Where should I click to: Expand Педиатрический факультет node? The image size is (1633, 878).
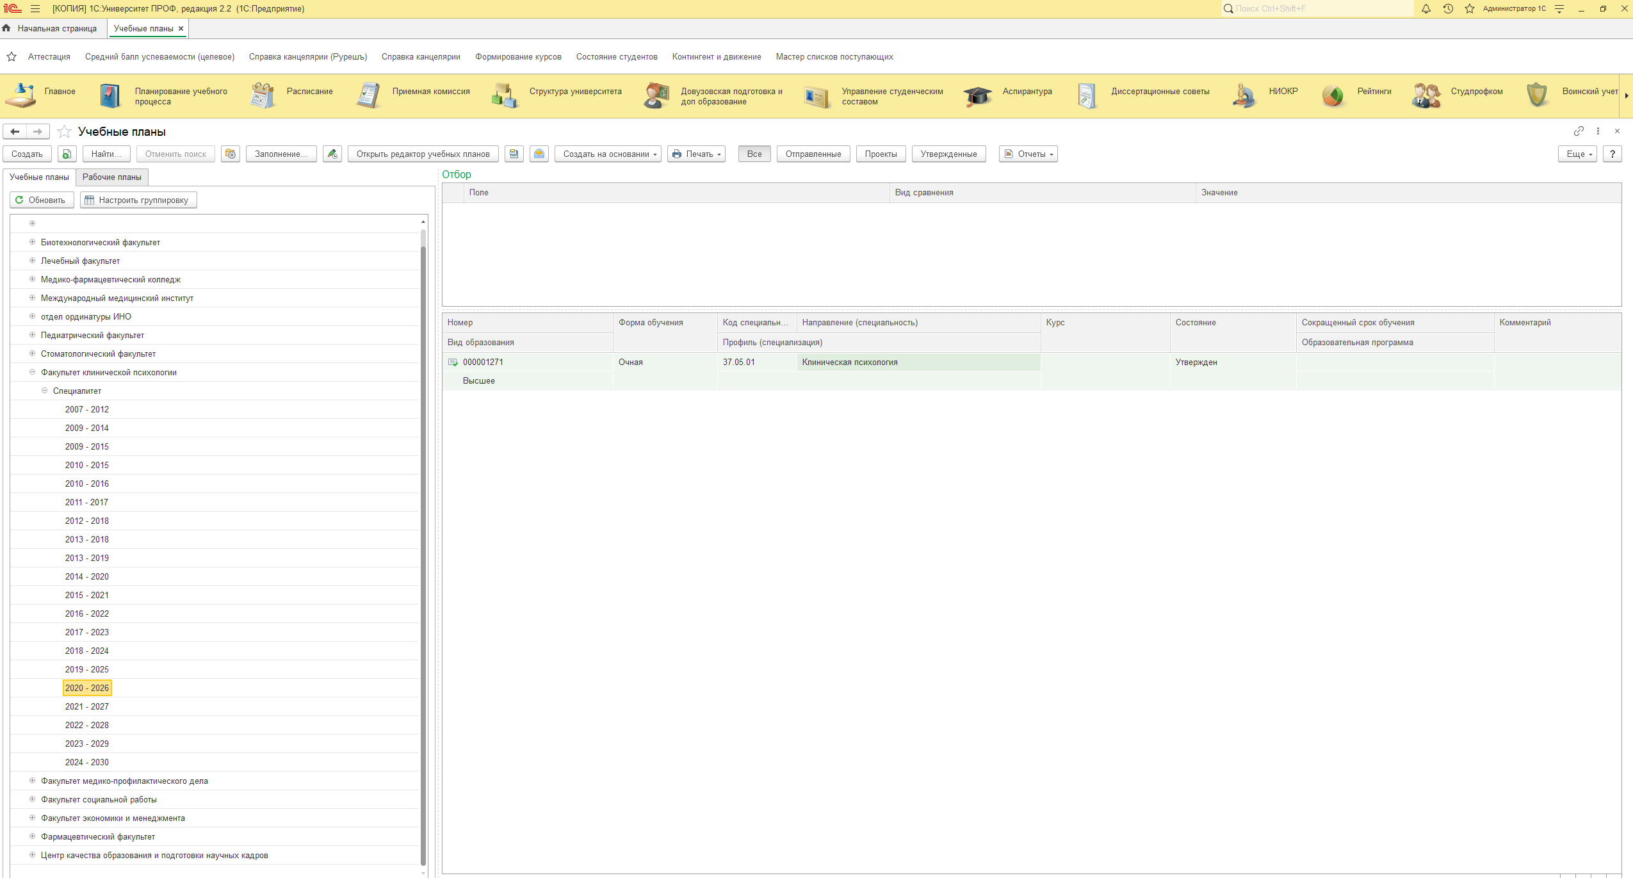(x=32, y=335)
